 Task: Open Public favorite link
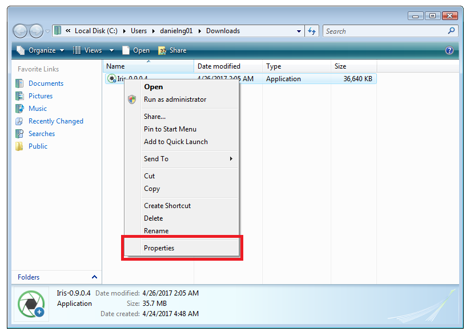pos(38,146)
